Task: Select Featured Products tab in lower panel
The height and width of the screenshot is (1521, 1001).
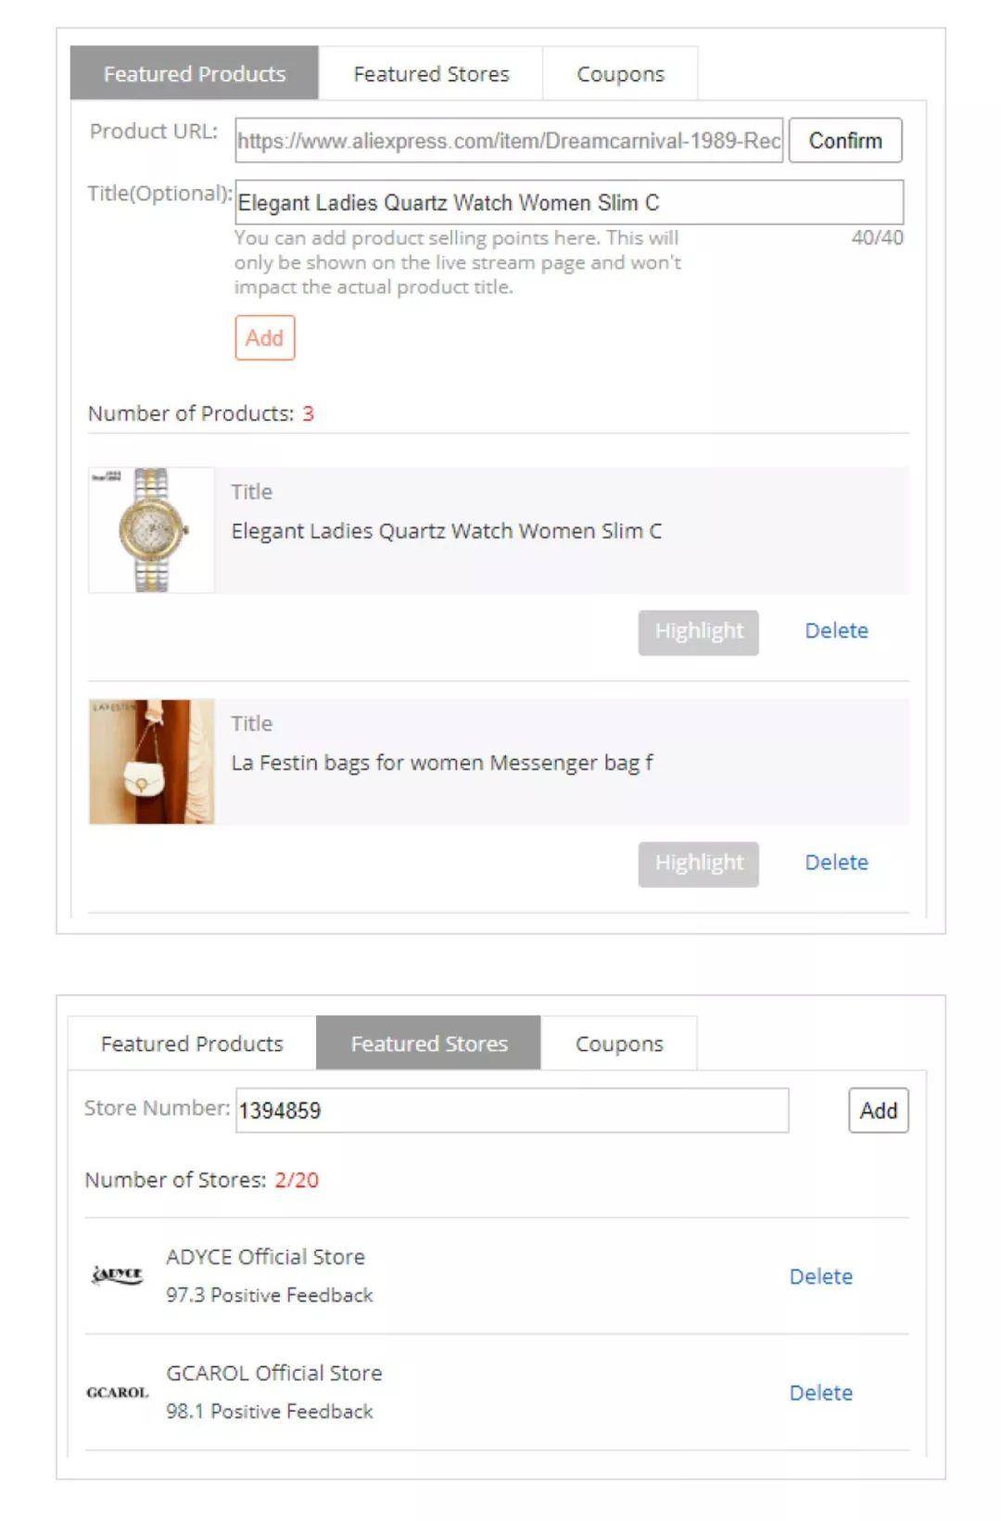Action: click(x=192, y=1044)
